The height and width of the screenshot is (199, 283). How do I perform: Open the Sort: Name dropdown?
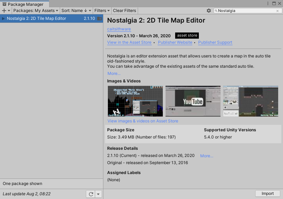[x=76, y=11]
